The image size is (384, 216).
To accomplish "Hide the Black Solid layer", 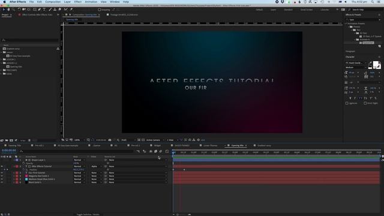I will (x=2, y=182).
